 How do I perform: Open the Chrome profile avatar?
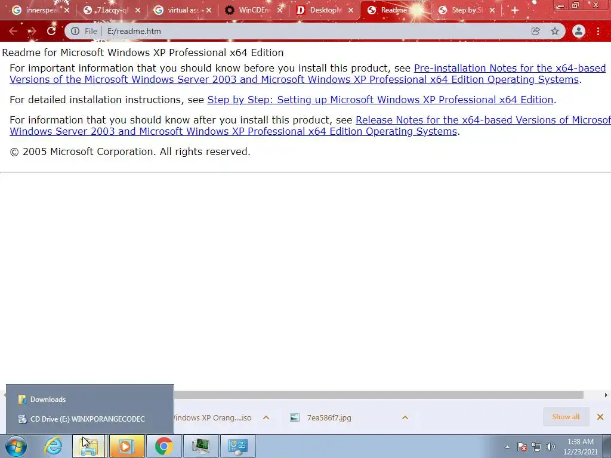pyautogui.click(x=579, y=31)
